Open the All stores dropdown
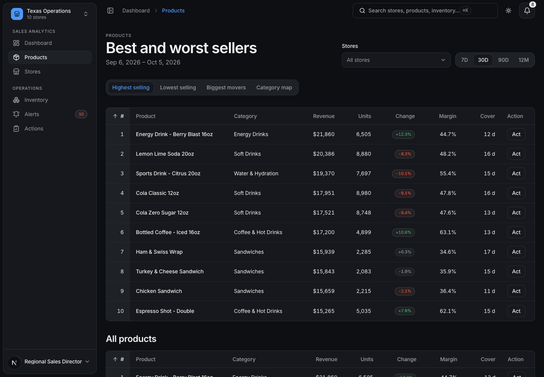 coord(396,60)
